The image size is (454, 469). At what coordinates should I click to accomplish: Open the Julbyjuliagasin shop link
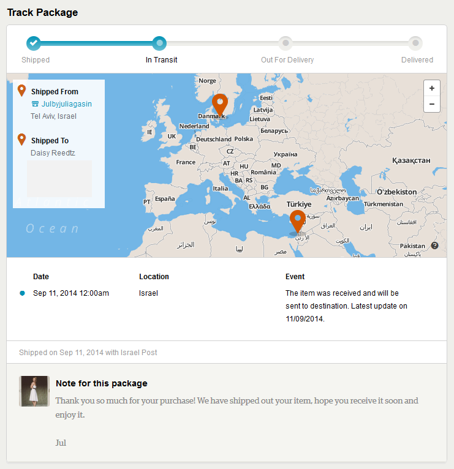pyautogui.click(x=66, y=104)
